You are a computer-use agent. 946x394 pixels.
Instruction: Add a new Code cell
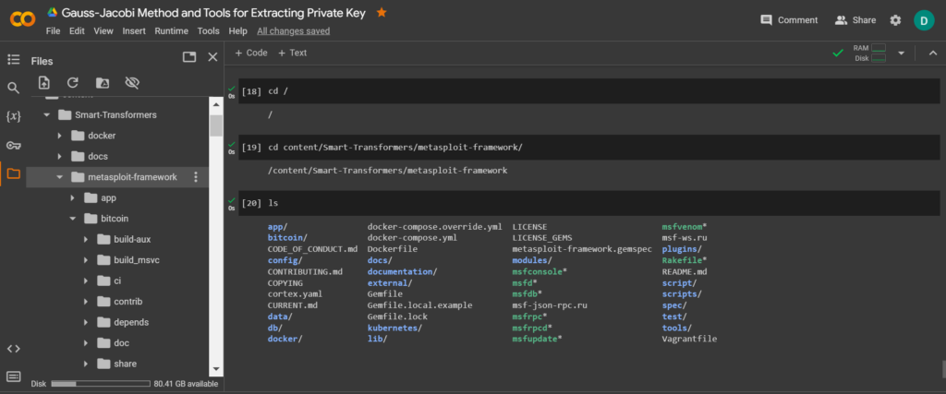(251, 53)
